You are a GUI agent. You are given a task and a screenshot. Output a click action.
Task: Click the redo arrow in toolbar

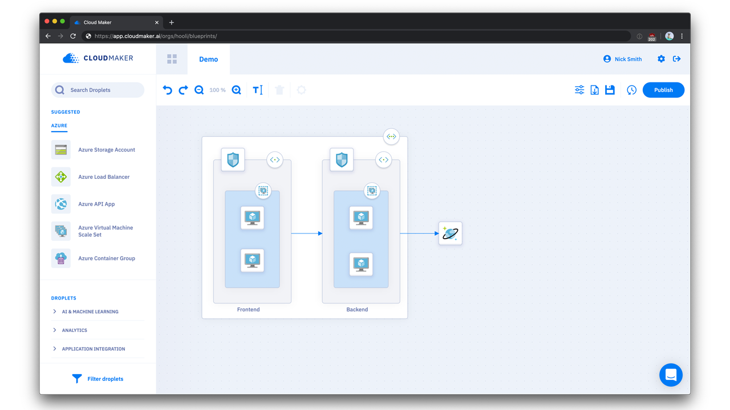[183, 90]
